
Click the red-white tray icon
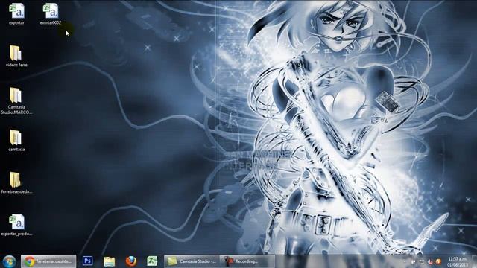pos(430,261)
